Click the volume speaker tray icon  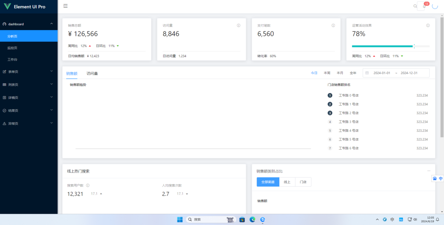point(415,219)
